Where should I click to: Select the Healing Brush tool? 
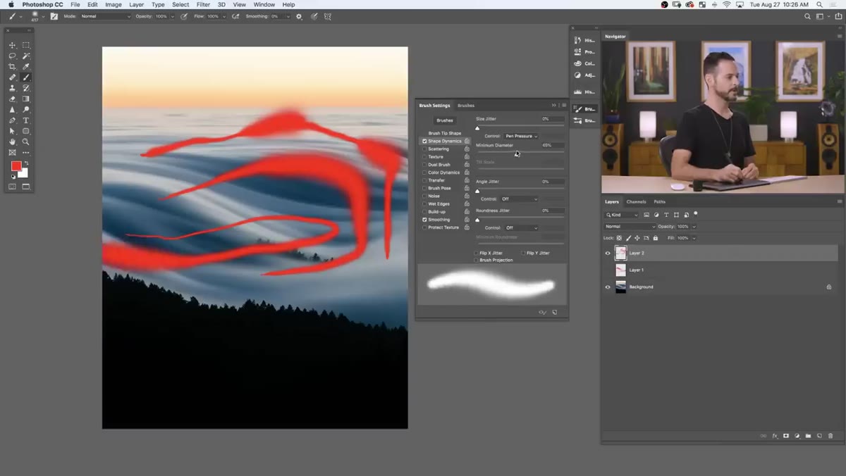[x=12, y=77]
